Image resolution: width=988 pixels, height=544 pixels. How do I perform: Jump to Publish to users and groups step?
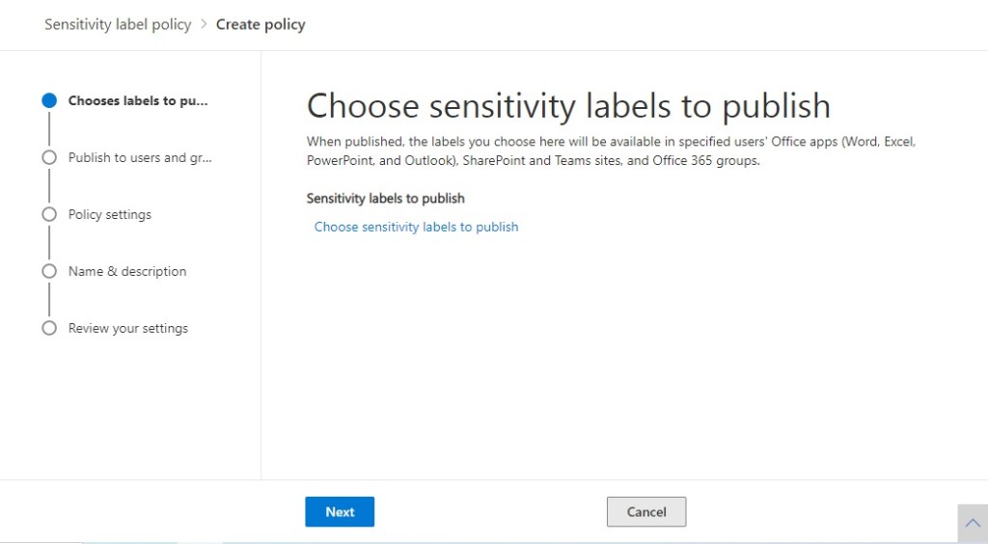click(140, 157)
